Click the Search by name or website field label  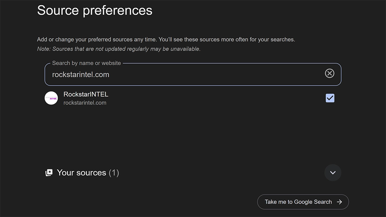pyautogui.click(x=86, y=63)
